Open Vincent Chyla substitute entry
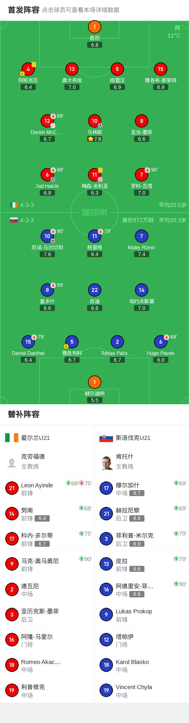Screen dimensions: 189x723 point(142,690)
